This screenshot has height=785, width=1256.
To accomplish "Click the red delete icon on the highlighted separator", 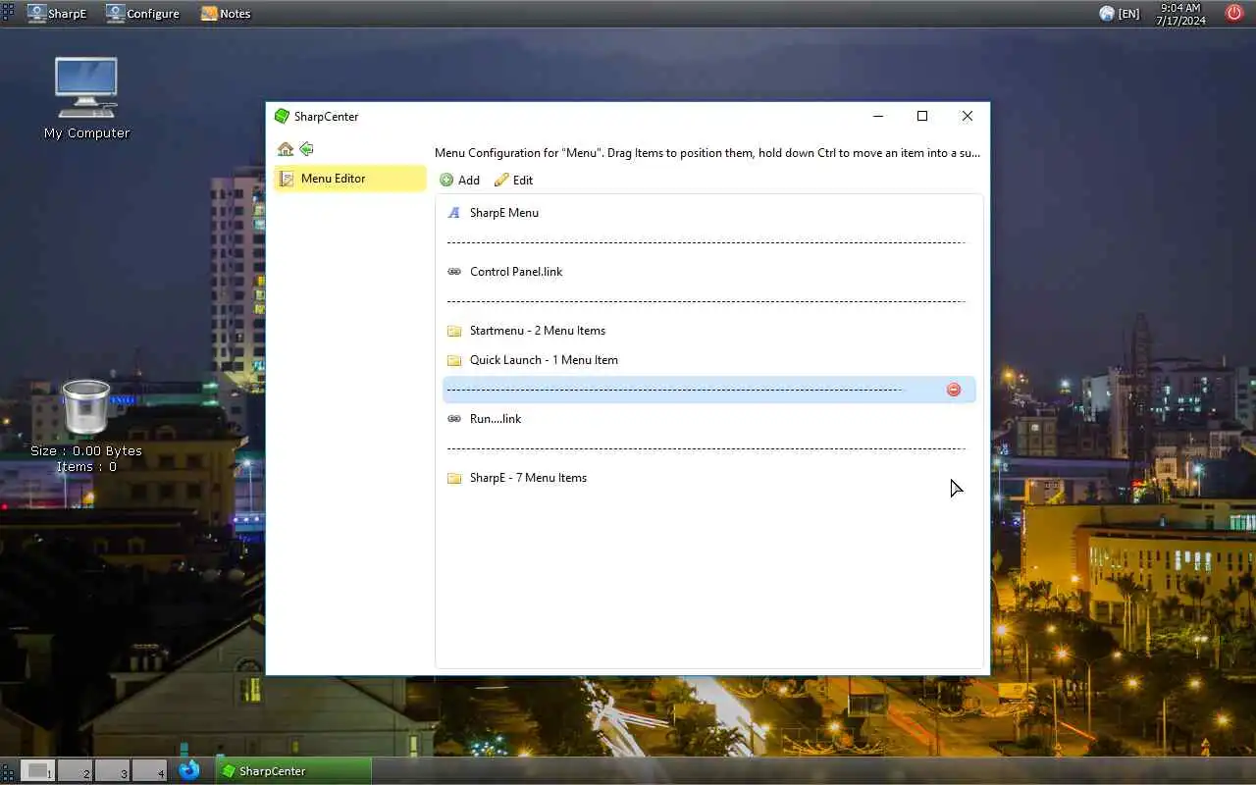I will [x=954, y=390].
